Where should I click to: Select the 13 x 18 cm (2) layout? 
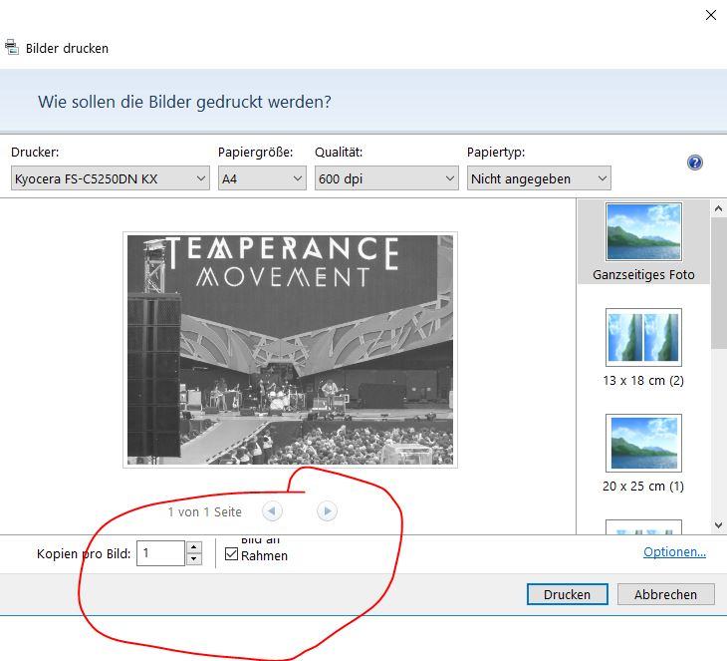643,348
